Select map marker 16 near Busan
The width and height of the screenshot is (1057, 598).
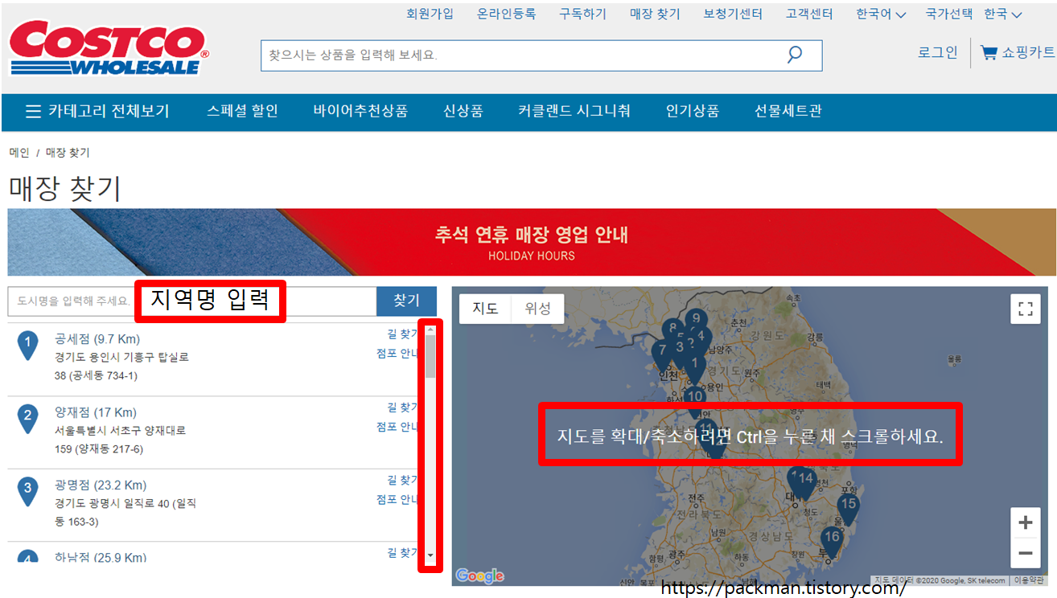click(832, 540)
